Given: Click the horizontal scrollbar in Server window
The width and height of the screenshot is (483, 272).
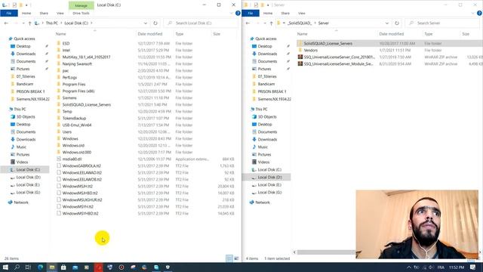Looking at the screenshot, I should point(327,252).
